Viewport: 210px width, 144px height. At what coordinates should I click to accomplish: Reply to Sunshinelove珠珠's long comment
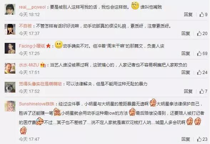click(186, 139)
